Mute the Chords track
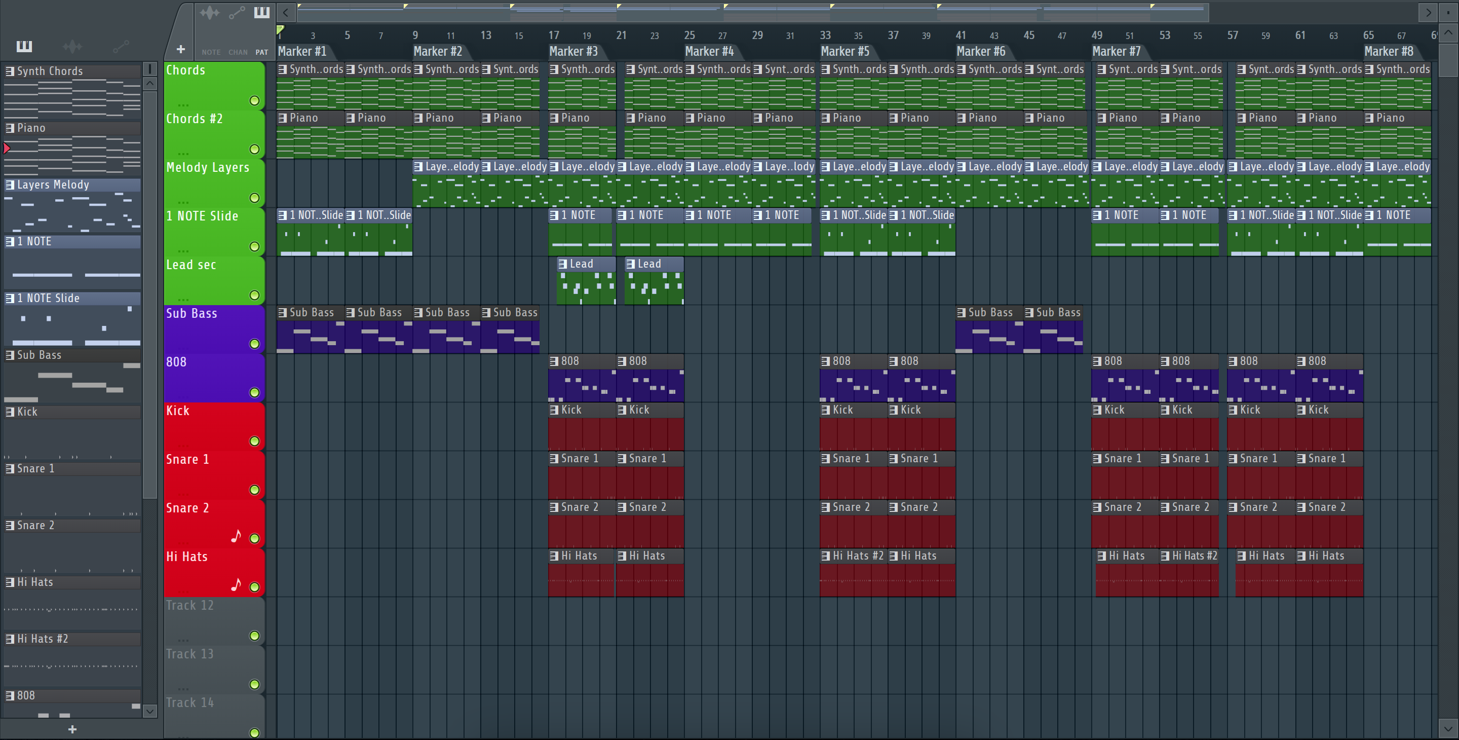 point(254,101)
